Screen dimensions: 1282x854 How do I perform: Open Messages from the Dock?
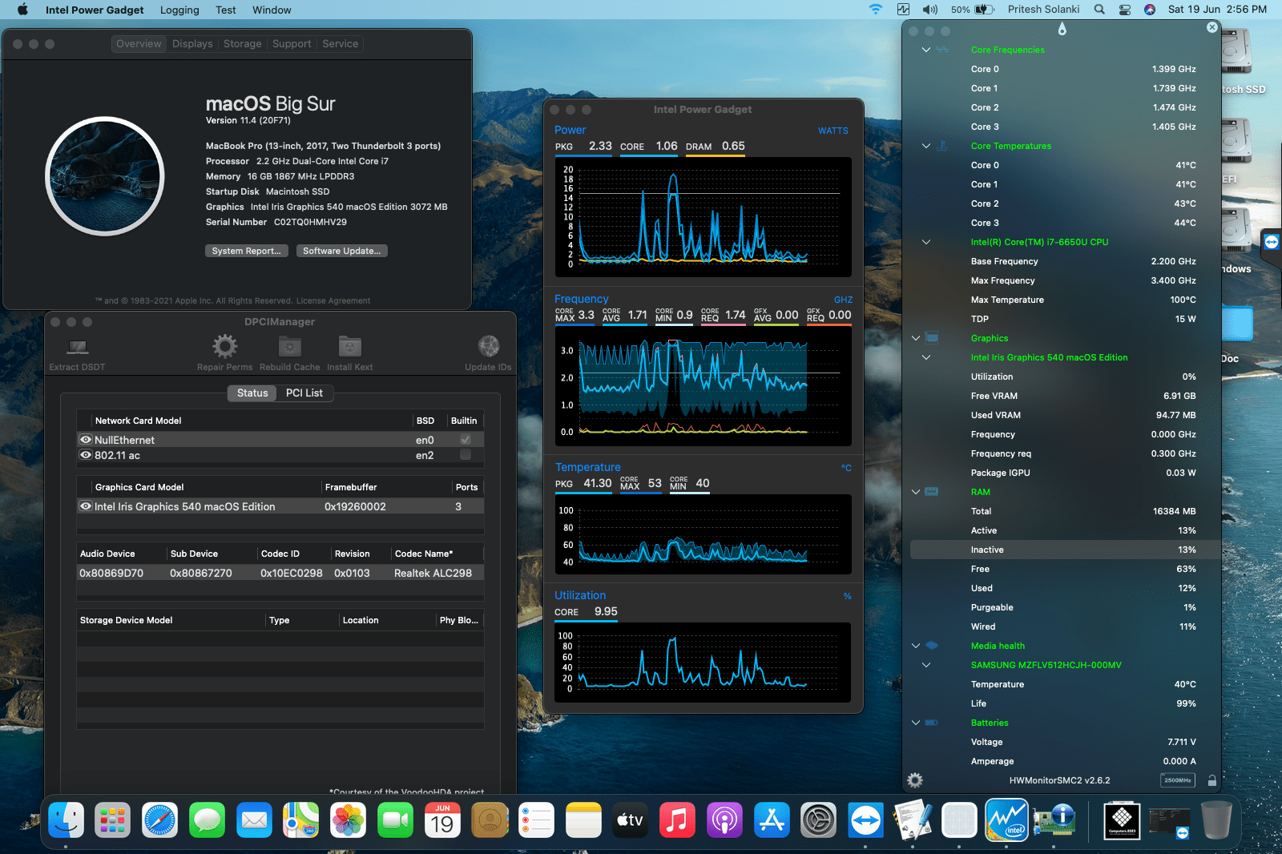click(207, 820)
